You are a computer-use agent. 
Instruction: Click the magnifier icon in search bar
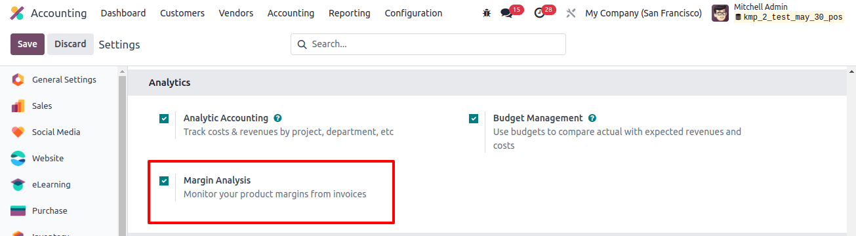pyautogui.click(x=302, y=45)
